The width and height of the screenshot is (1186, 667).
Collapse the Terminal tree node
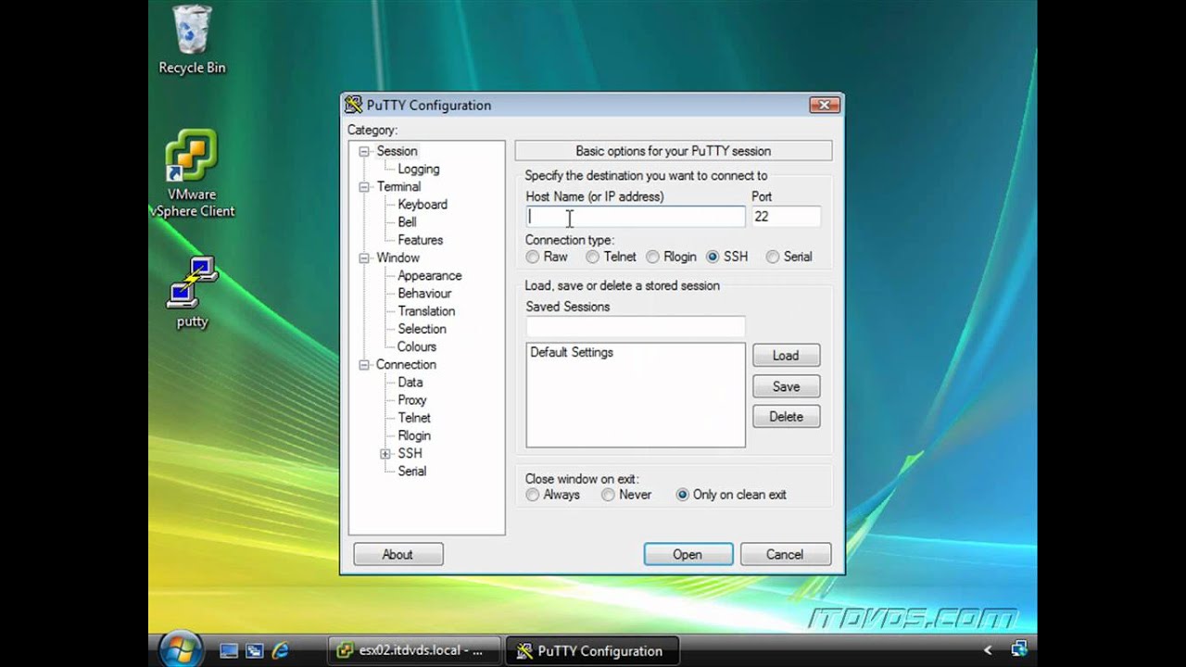click(364, 187)
